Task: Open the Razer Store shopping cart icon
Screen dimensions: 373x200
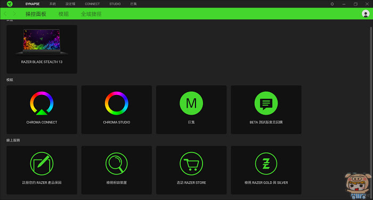Action: [191, 164]
